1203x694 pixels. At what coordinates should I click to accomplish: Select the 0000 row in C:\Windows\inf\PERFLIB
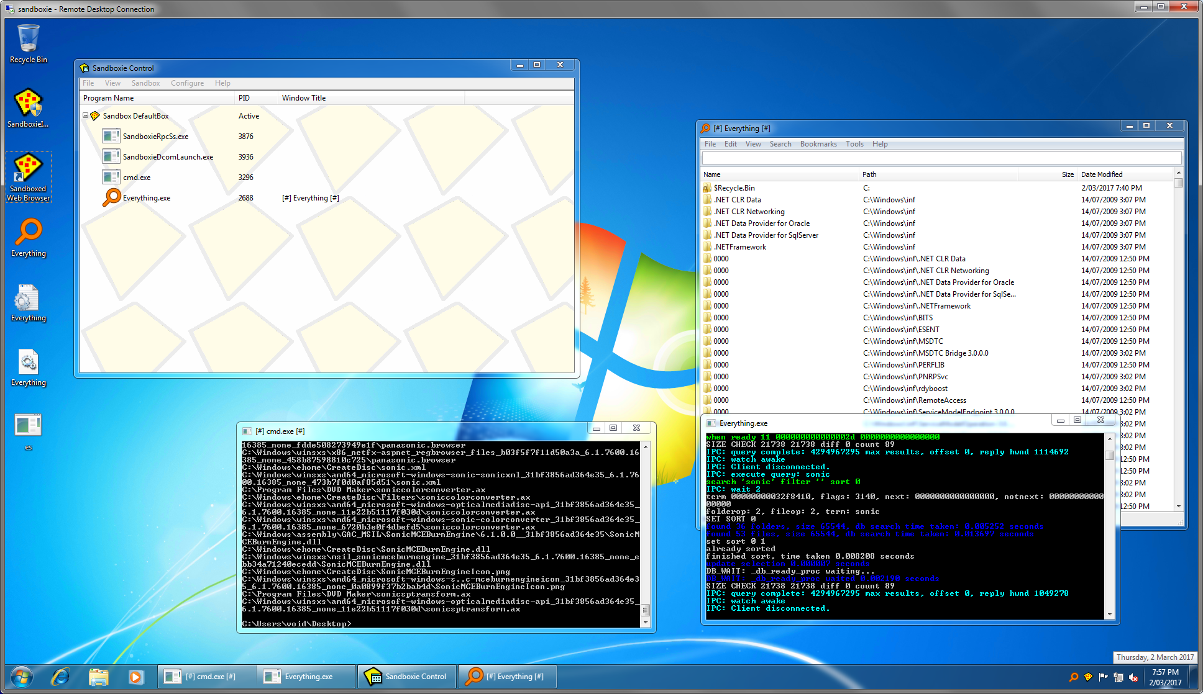point(938,365)
